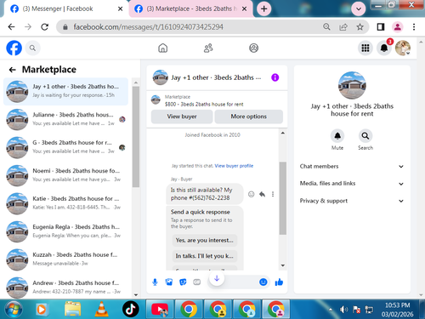Click the back arrow beside Marketplace heading
Image resolution: width=425 pixels, height=319 pixels.
[12, 70]
